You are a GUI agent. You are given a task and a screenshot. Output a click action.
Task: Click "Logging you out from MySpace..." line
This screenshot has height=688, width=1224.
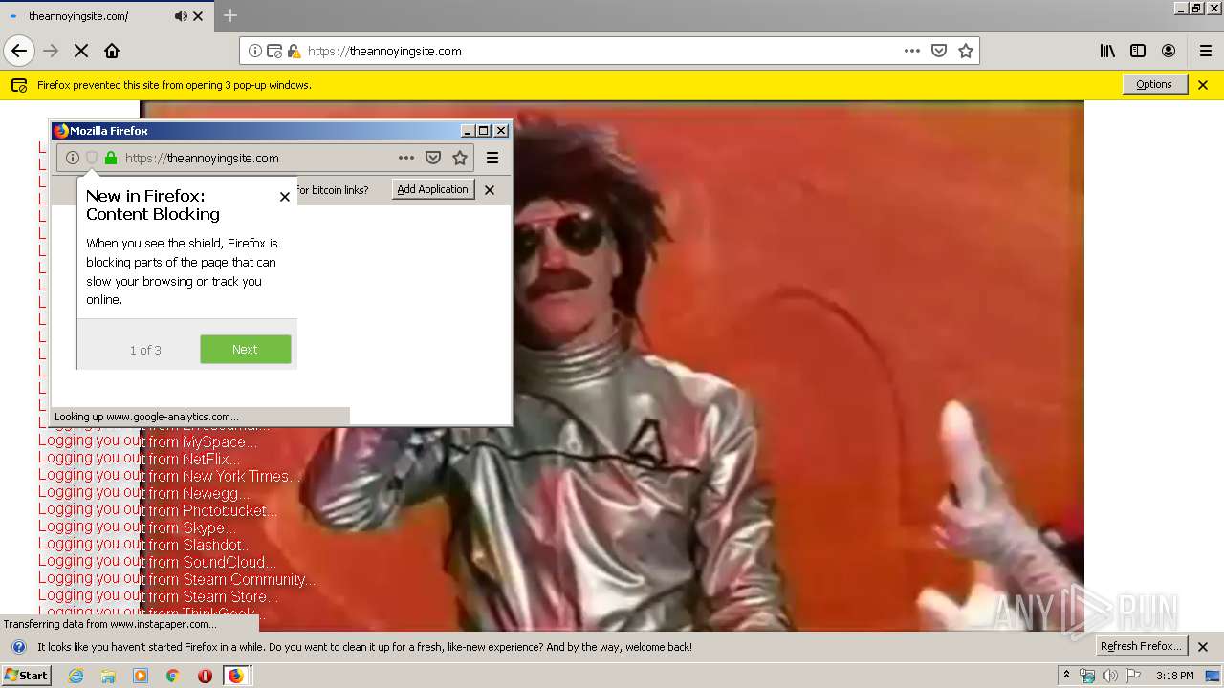[148, 441]
